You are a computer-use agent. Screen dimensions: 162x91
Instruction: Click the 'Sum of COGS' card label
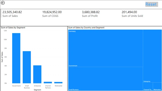click(x=50, y=16)
